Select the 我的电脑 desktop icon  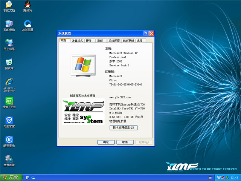[x=9, y=26]
